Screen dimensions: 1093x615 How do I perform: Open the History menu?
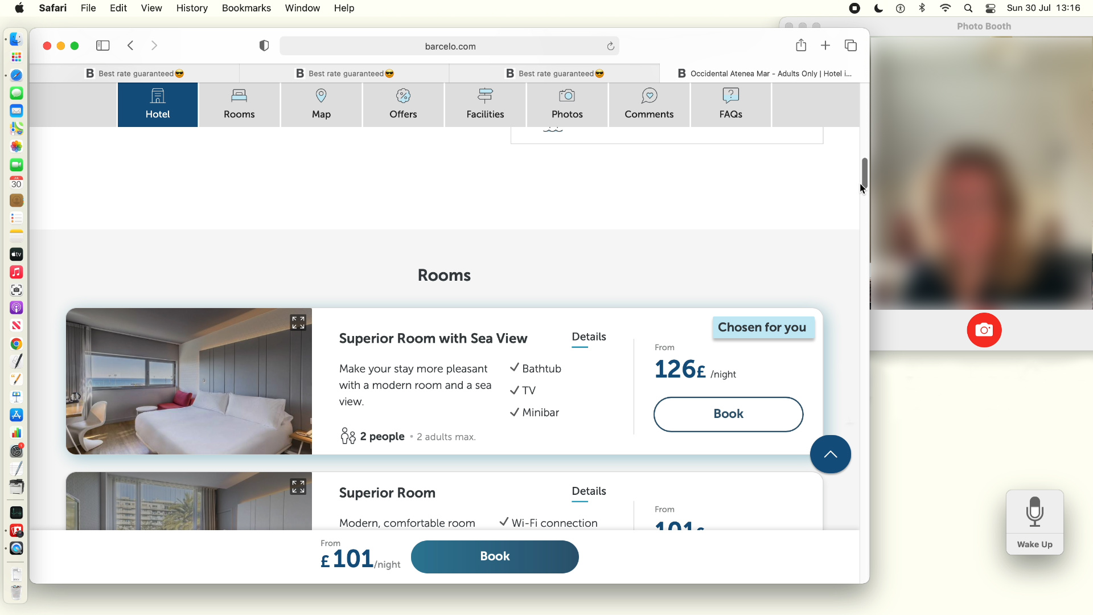tap(192, 8)
